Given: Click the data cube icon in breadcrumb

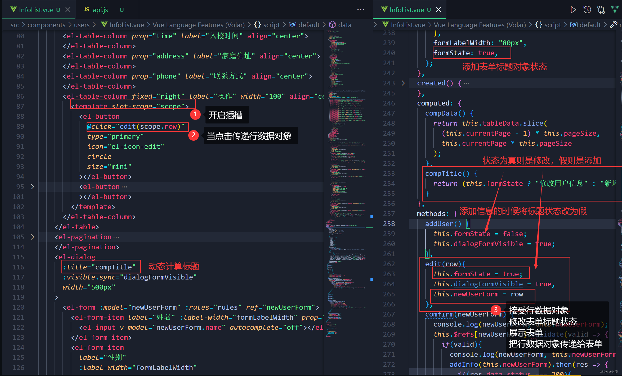Looking at the screenshot, I should pos(332,25).
